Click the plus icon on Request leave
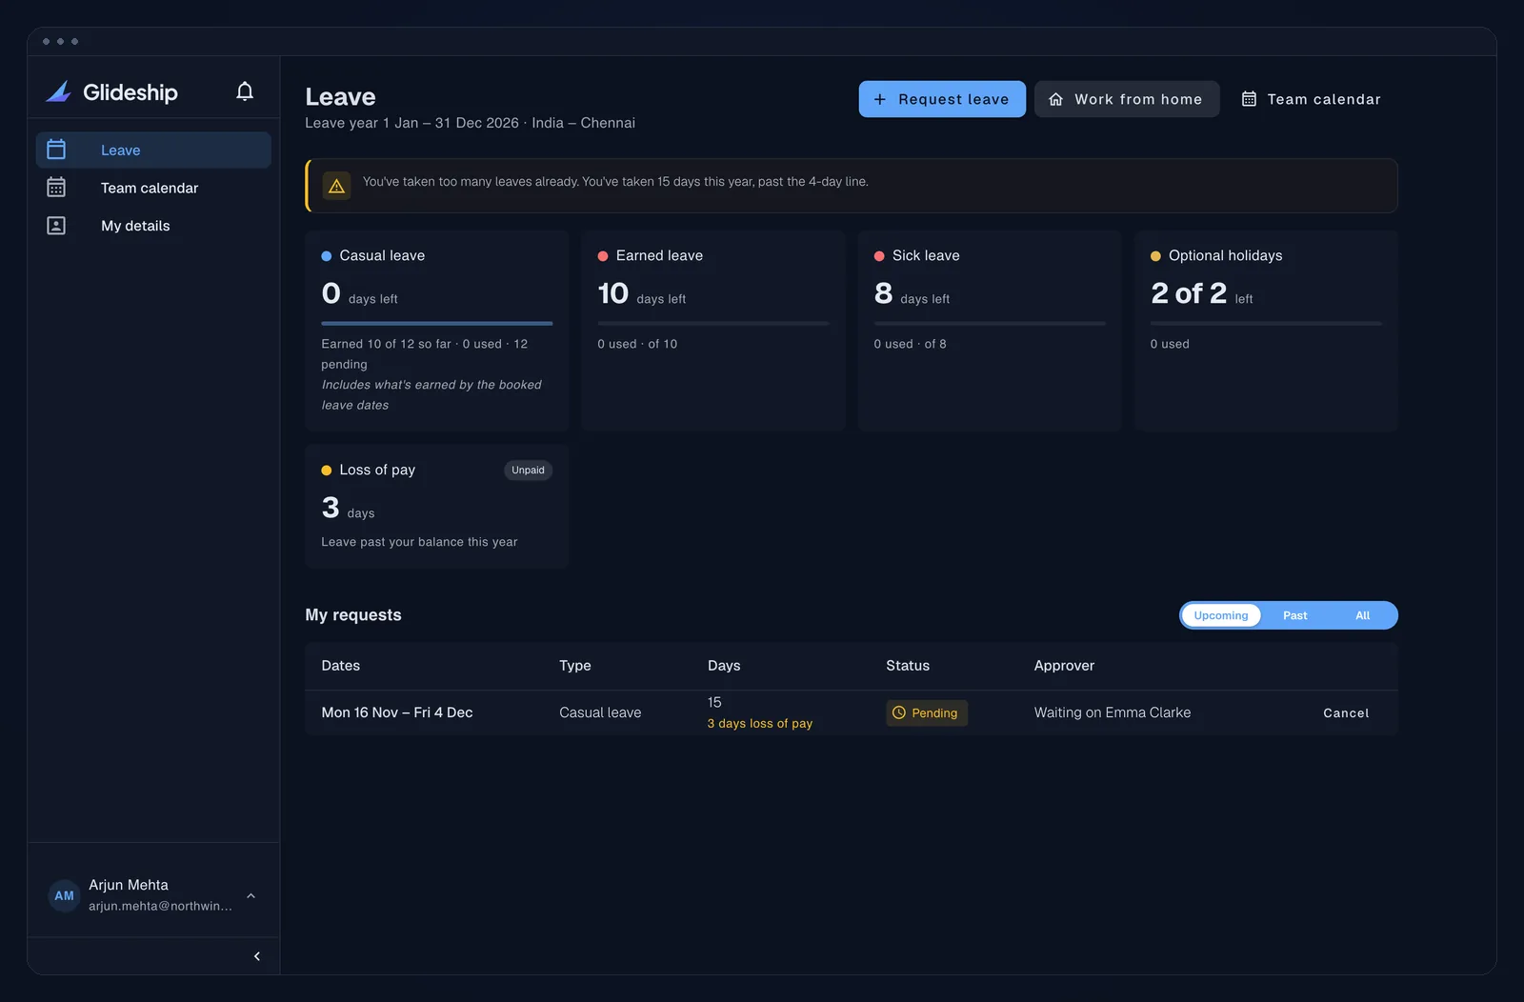 click(880, 99)
